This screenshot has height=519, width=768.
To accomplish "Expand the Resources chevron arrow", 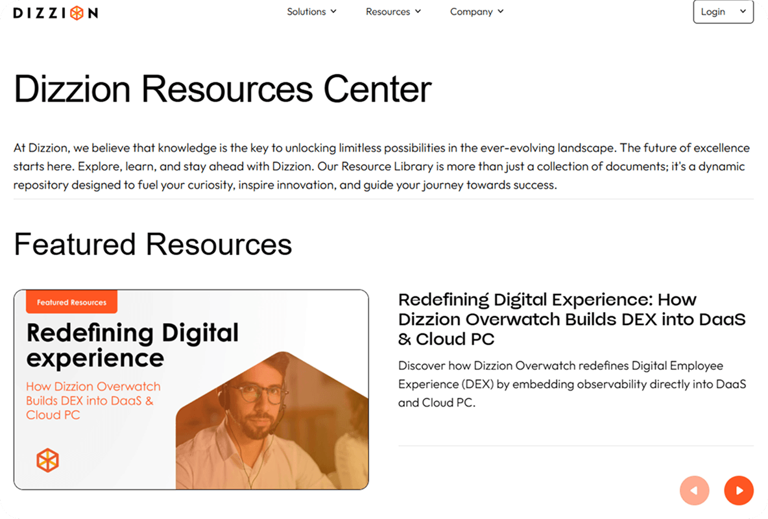I will 418,11.
